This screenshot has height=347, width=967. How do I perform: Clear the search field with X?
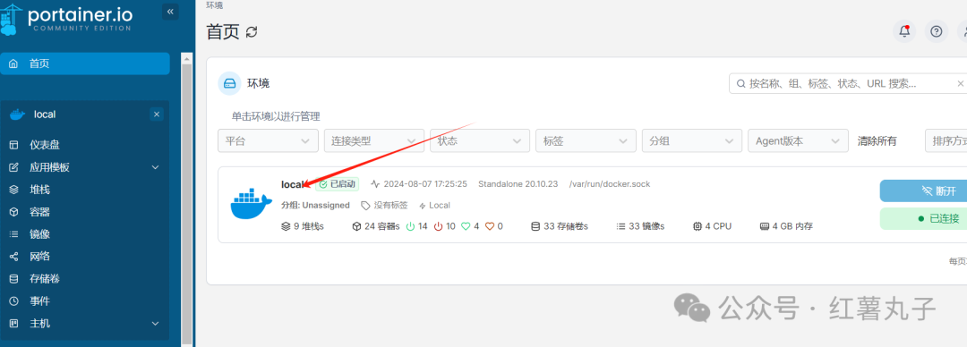[960, 83]
